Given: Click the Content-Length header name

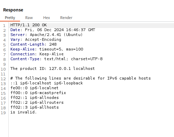Looking at the screenshot, I should coord(27,44).
